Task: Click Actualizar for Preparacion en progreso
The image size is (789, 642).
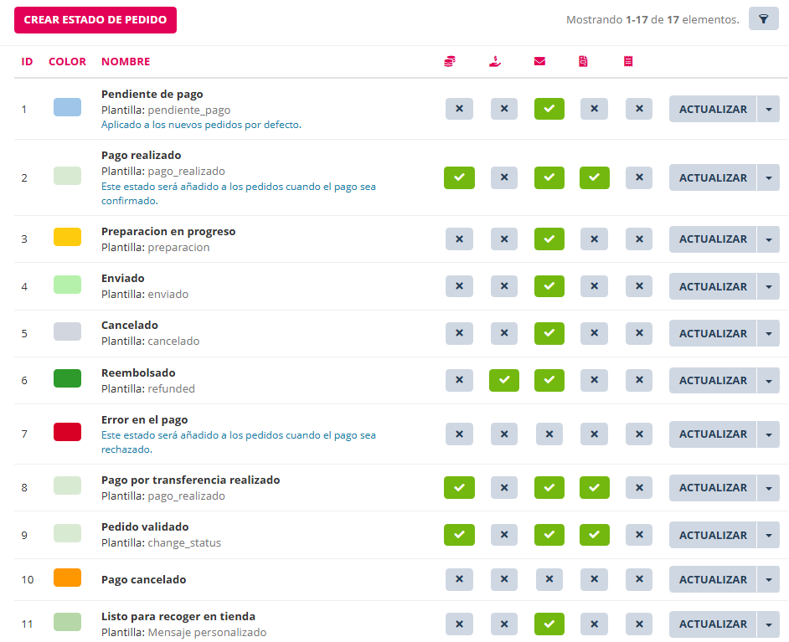Action: point(713,239)
